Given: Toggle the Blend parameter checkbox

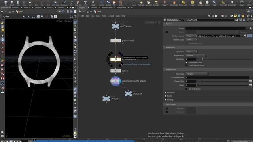Looking at the screenshot, I should pyautogui.click(x=167, y=32).
